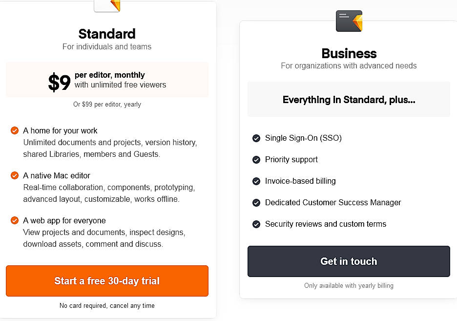Select the 'Business' plan heading

click(x=349, y=53)
